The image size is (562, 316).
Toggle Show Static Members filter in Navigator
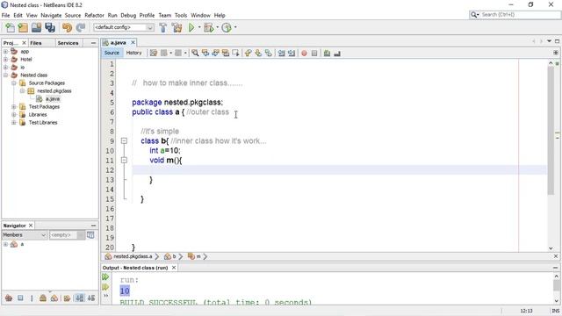[x=32, y=298]
